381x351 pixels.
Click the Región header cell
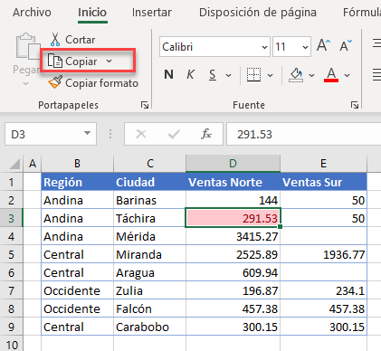click(x=78, y=182)
